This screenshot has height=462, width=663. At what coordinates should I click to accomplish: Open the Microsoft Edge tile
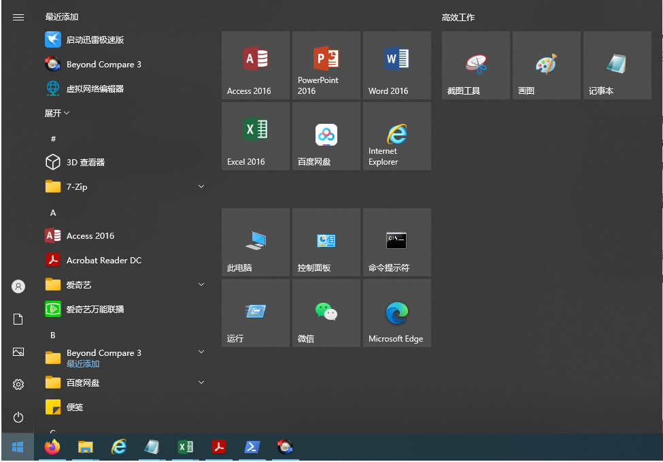(396, 312)
